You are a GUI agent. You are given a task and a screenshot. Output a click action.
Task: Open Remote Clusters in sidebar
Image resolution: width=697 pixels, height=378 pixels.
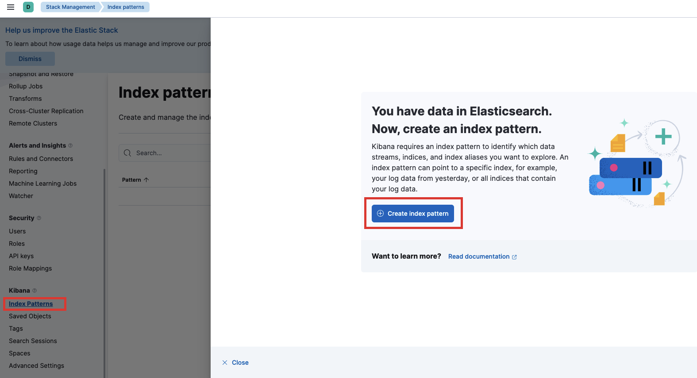(x=33, y=123)
